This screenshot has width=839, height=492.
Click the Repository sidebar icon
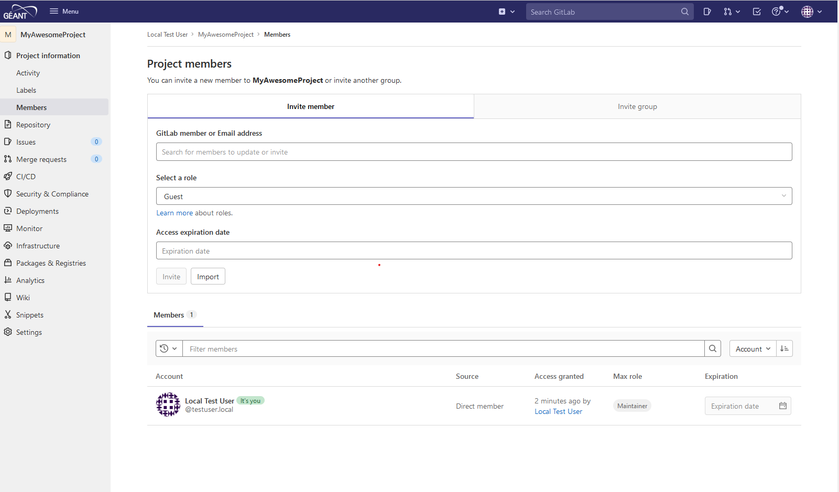pos(8,124)
